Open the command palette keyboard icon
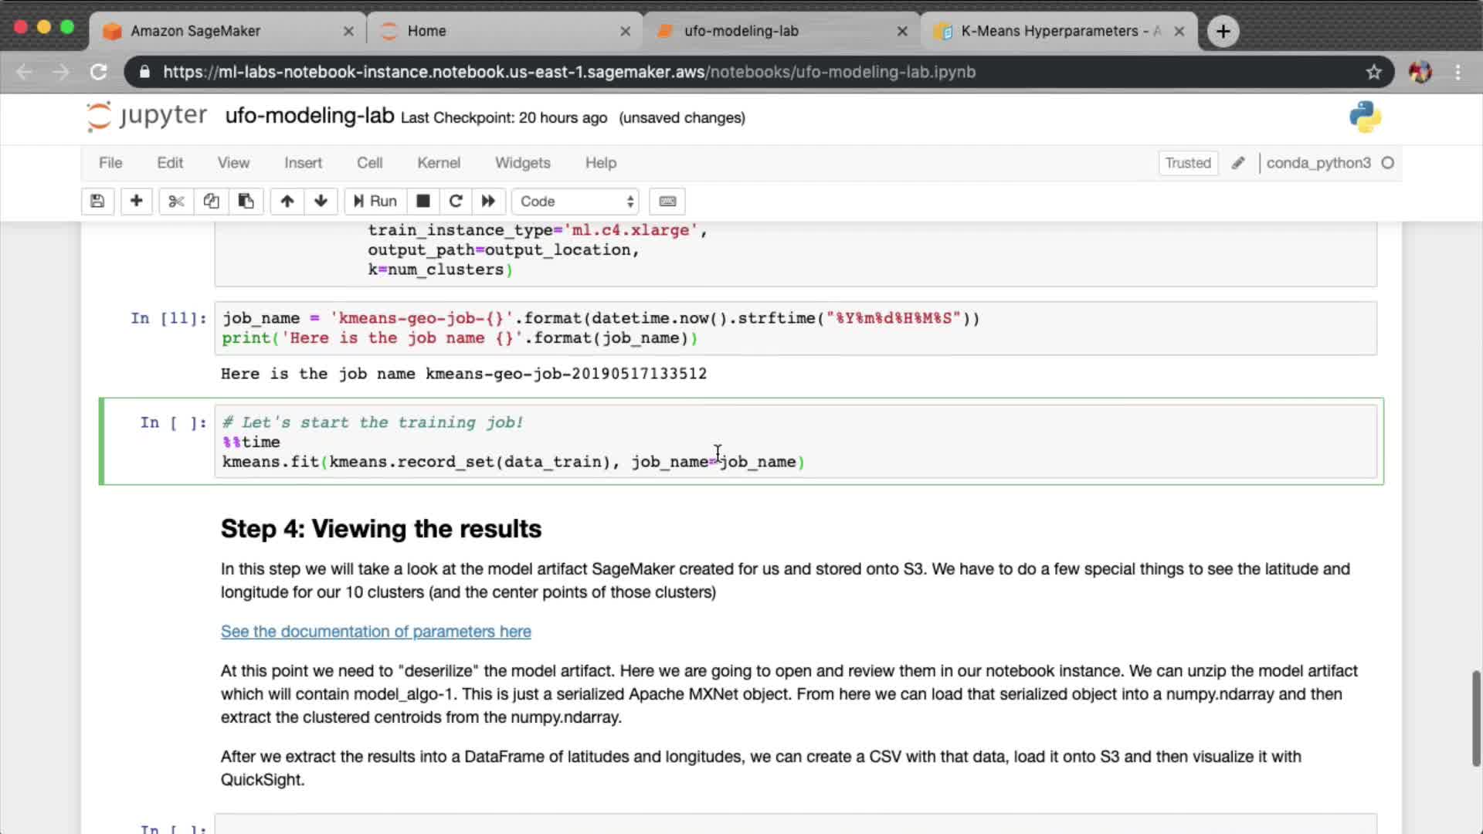Image resolution: width=1483 pixels, height=834 pixels. click(667, 202)
